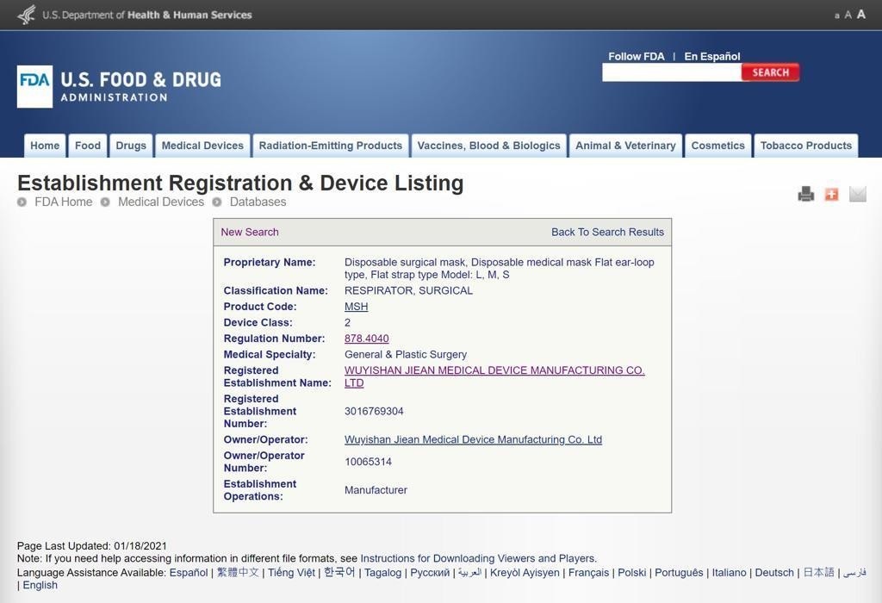Select the medium text size A
Screen dimensions: 882x603
tap(848, 16)
